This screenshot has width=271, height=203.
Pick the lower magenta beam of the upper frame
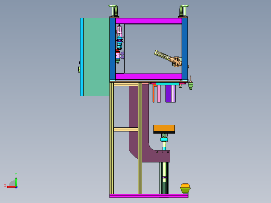point(149,77)
